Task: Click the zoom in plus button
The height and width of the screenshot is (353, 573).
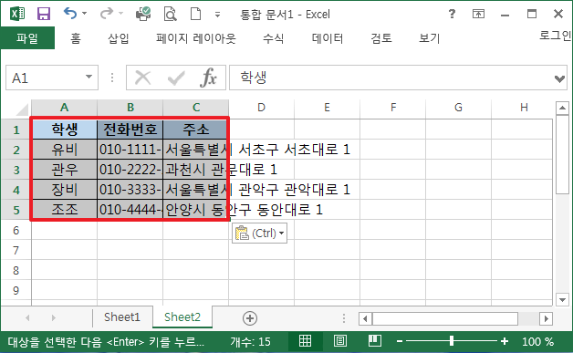Action: pos(505,341)
